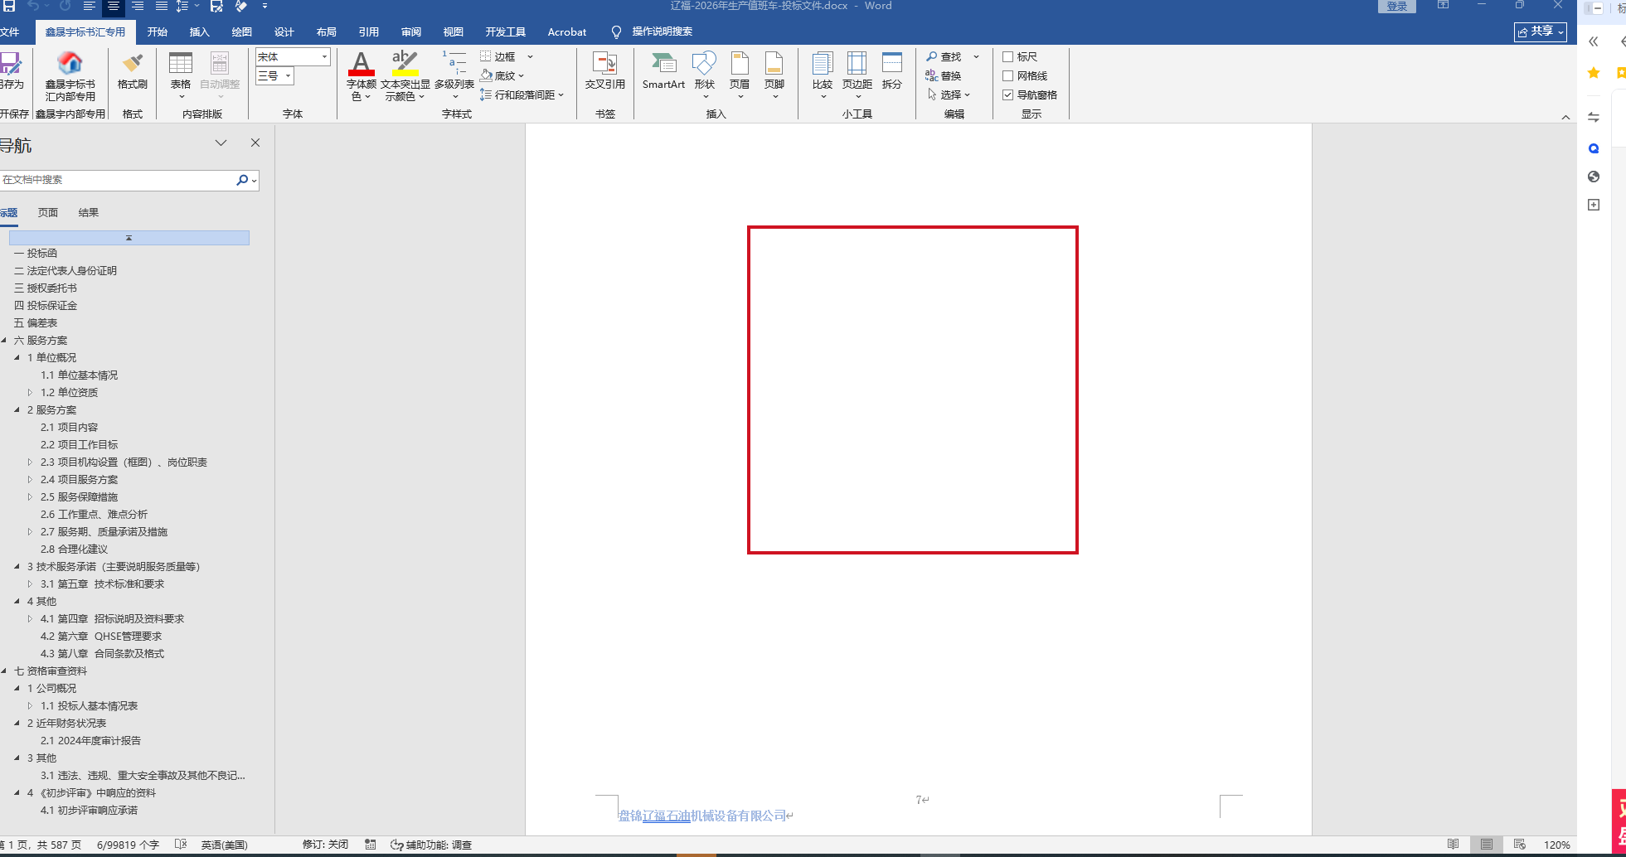Click the align-right icon in the quick-access bar
Viewport: 1626px width, 857px height.
[x=138, y=6]
